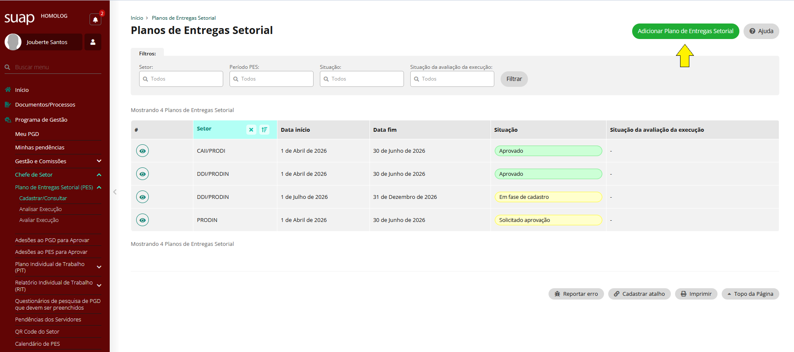Open the notifications bell icon
The width and height of the screenshot is (794, 352).
[x=95, y=20]
